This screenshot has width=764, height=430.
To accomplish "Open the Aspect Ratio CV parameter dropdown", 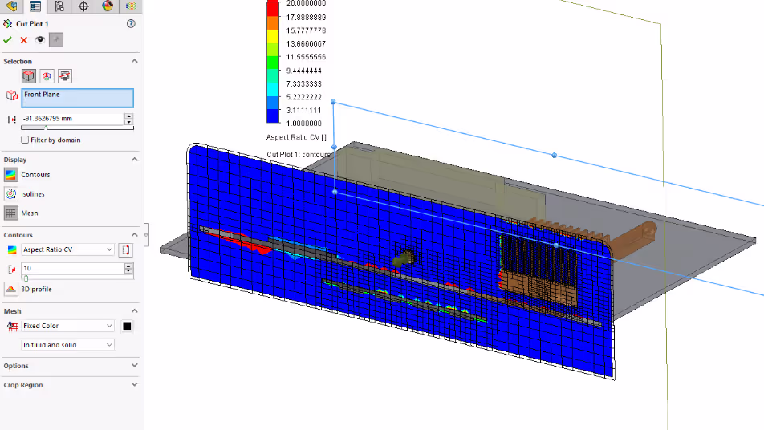I will point(67,249).
